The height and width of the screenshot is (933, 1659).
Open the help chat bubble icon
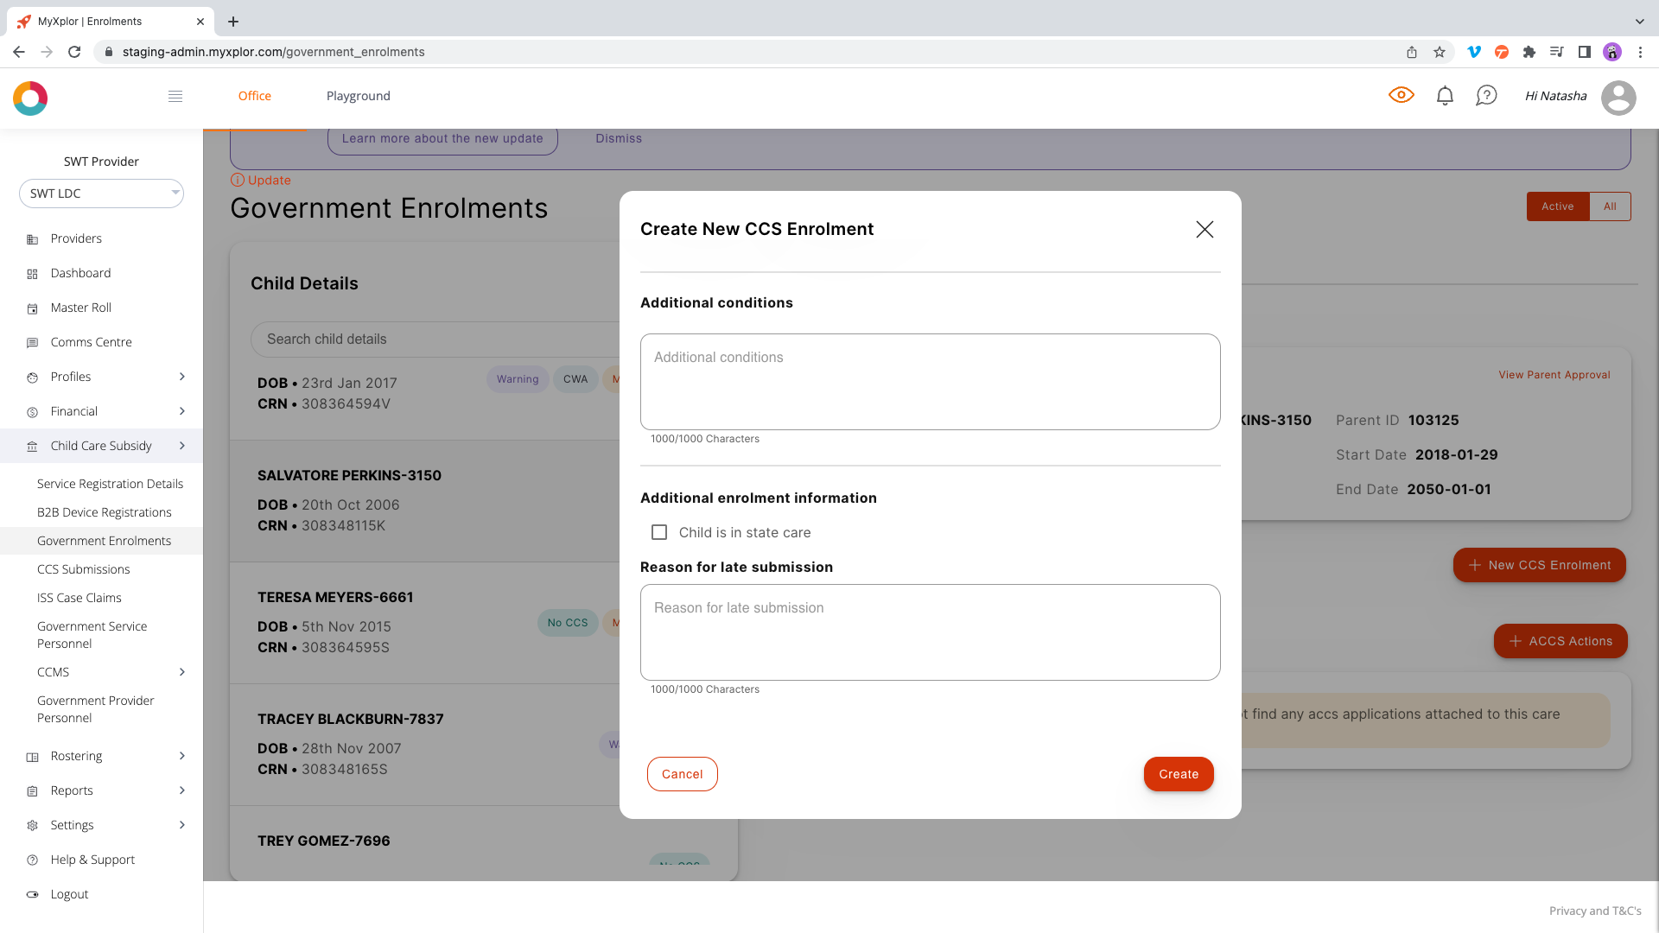tap(1486, 96)
